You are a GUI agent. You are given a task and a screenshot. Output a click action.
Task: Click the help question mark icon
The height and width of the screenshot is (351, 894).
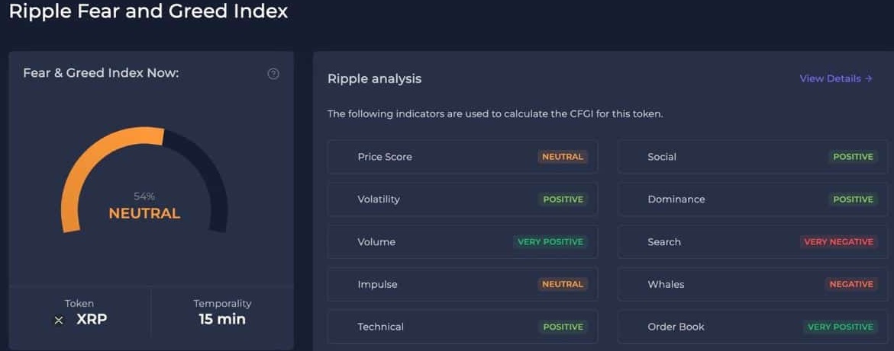[x=273, y=74]
